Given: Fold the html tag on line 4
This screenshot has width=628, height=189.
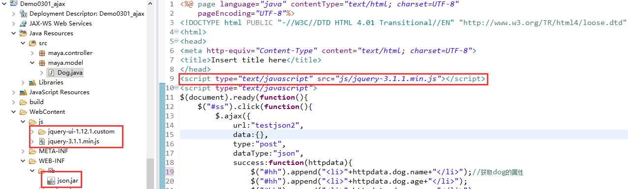Looking at the screenshot, I should (x=177, y=32).
